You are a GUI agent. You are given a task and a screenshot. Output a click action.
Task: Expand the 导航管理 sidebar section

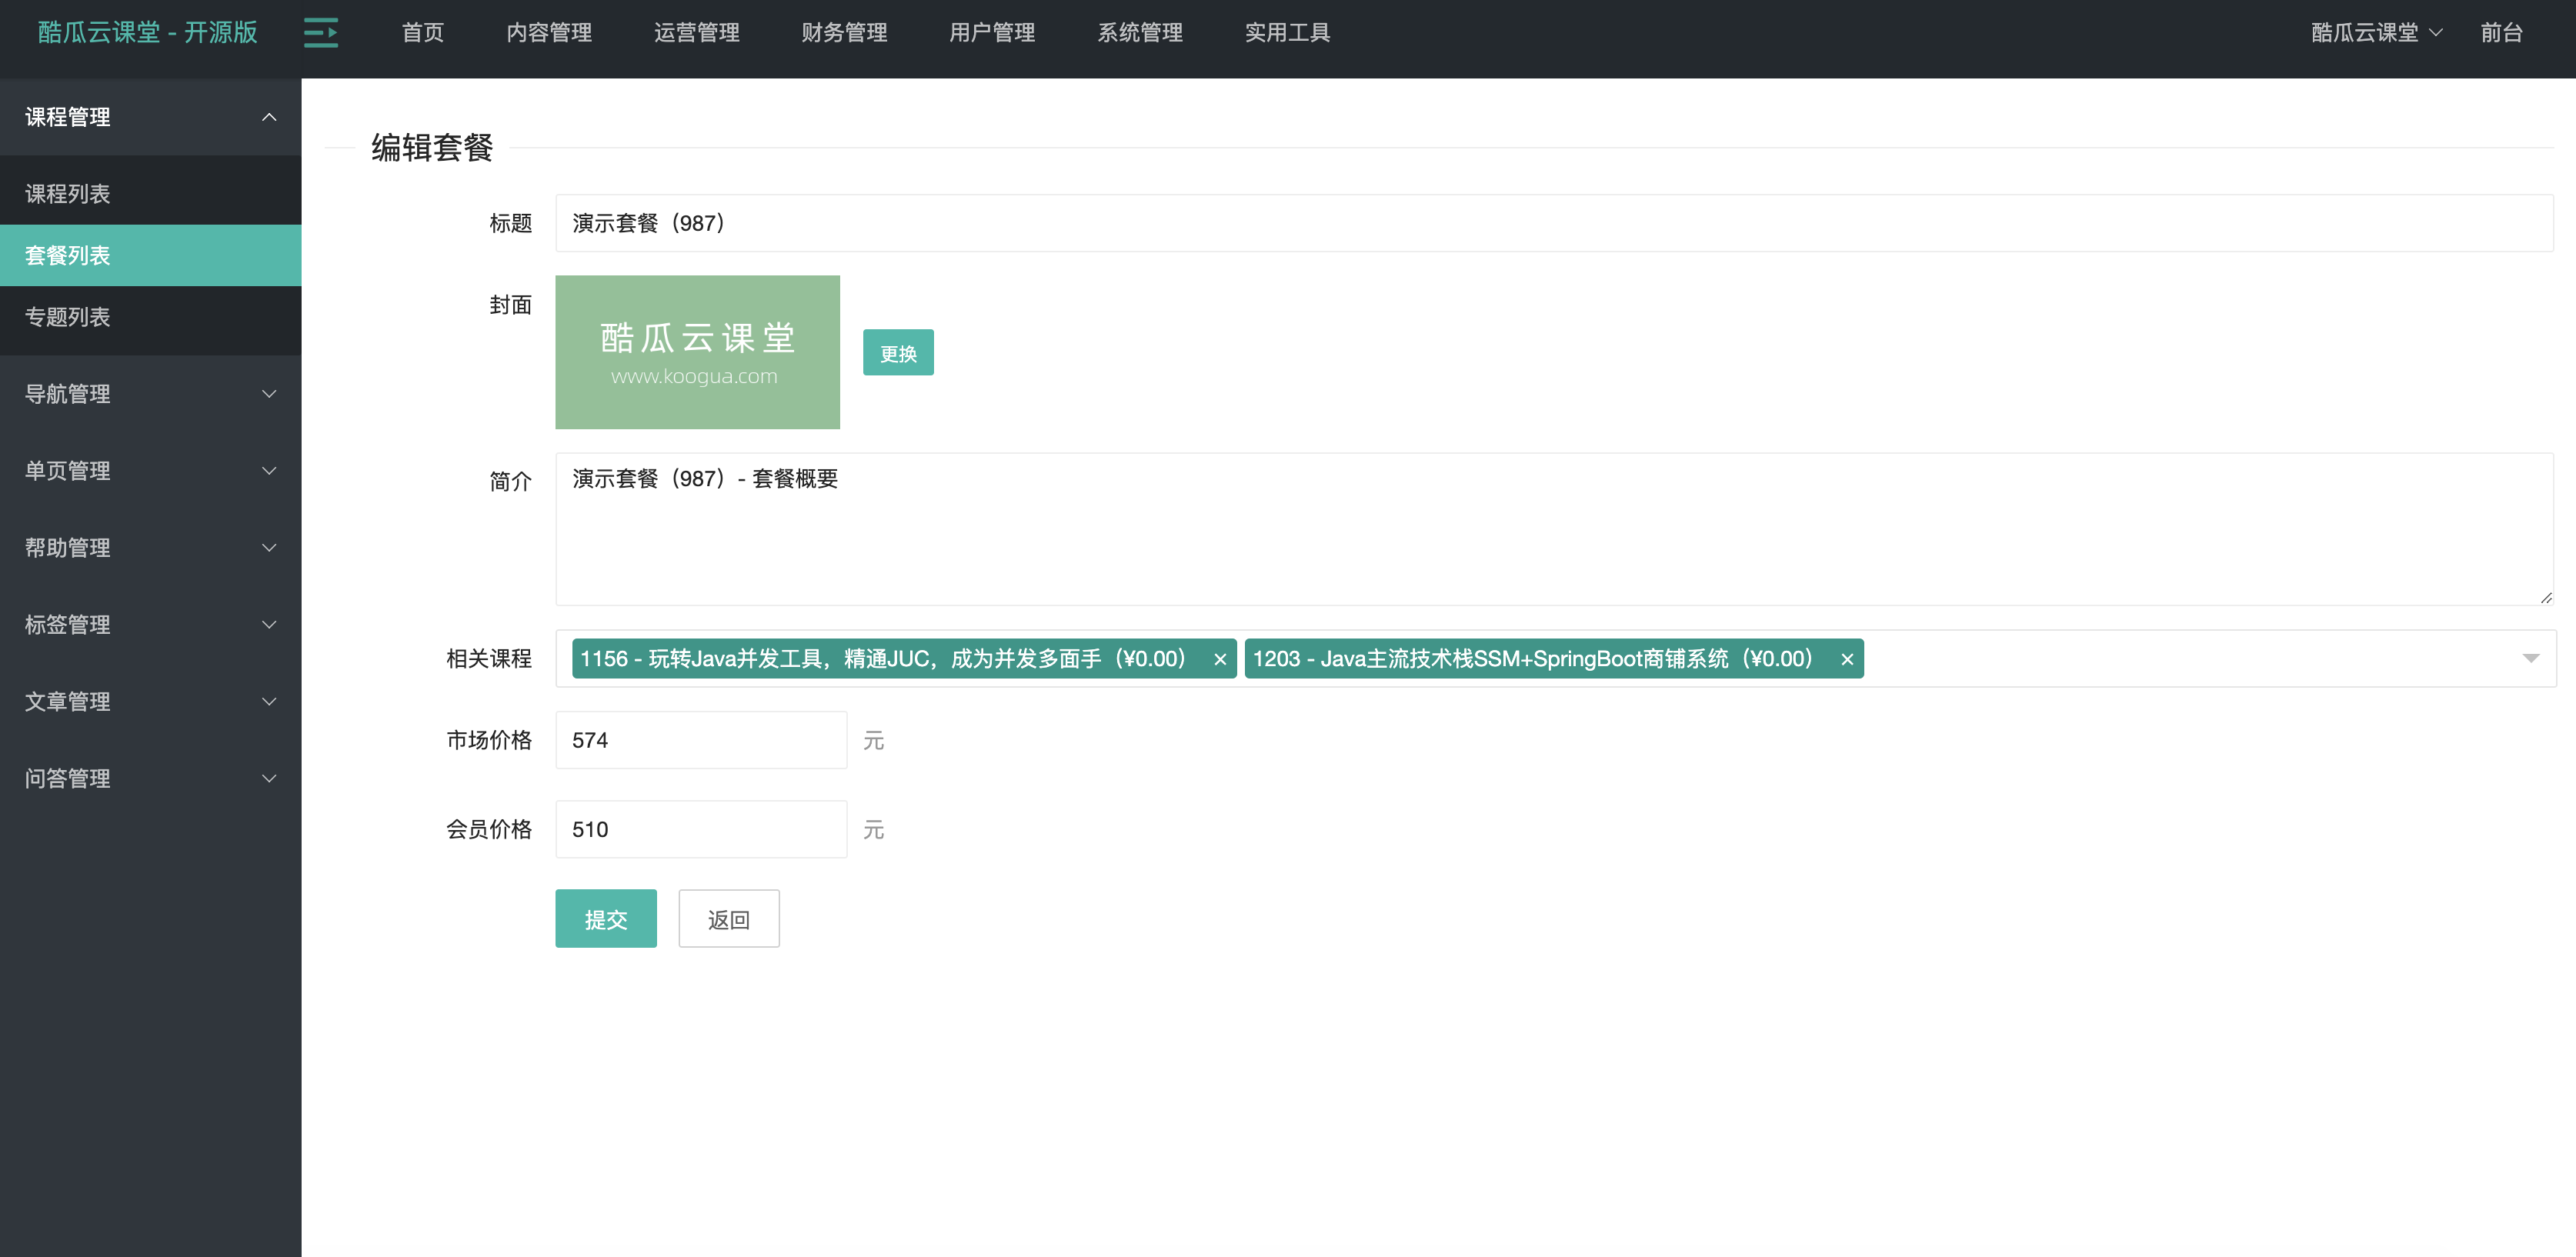click(151, 394)
